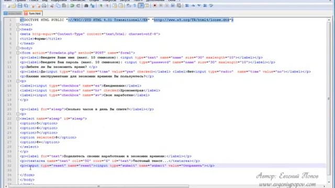Click the New file toolbar icon
Screen dimensions: 335x188
8,6
